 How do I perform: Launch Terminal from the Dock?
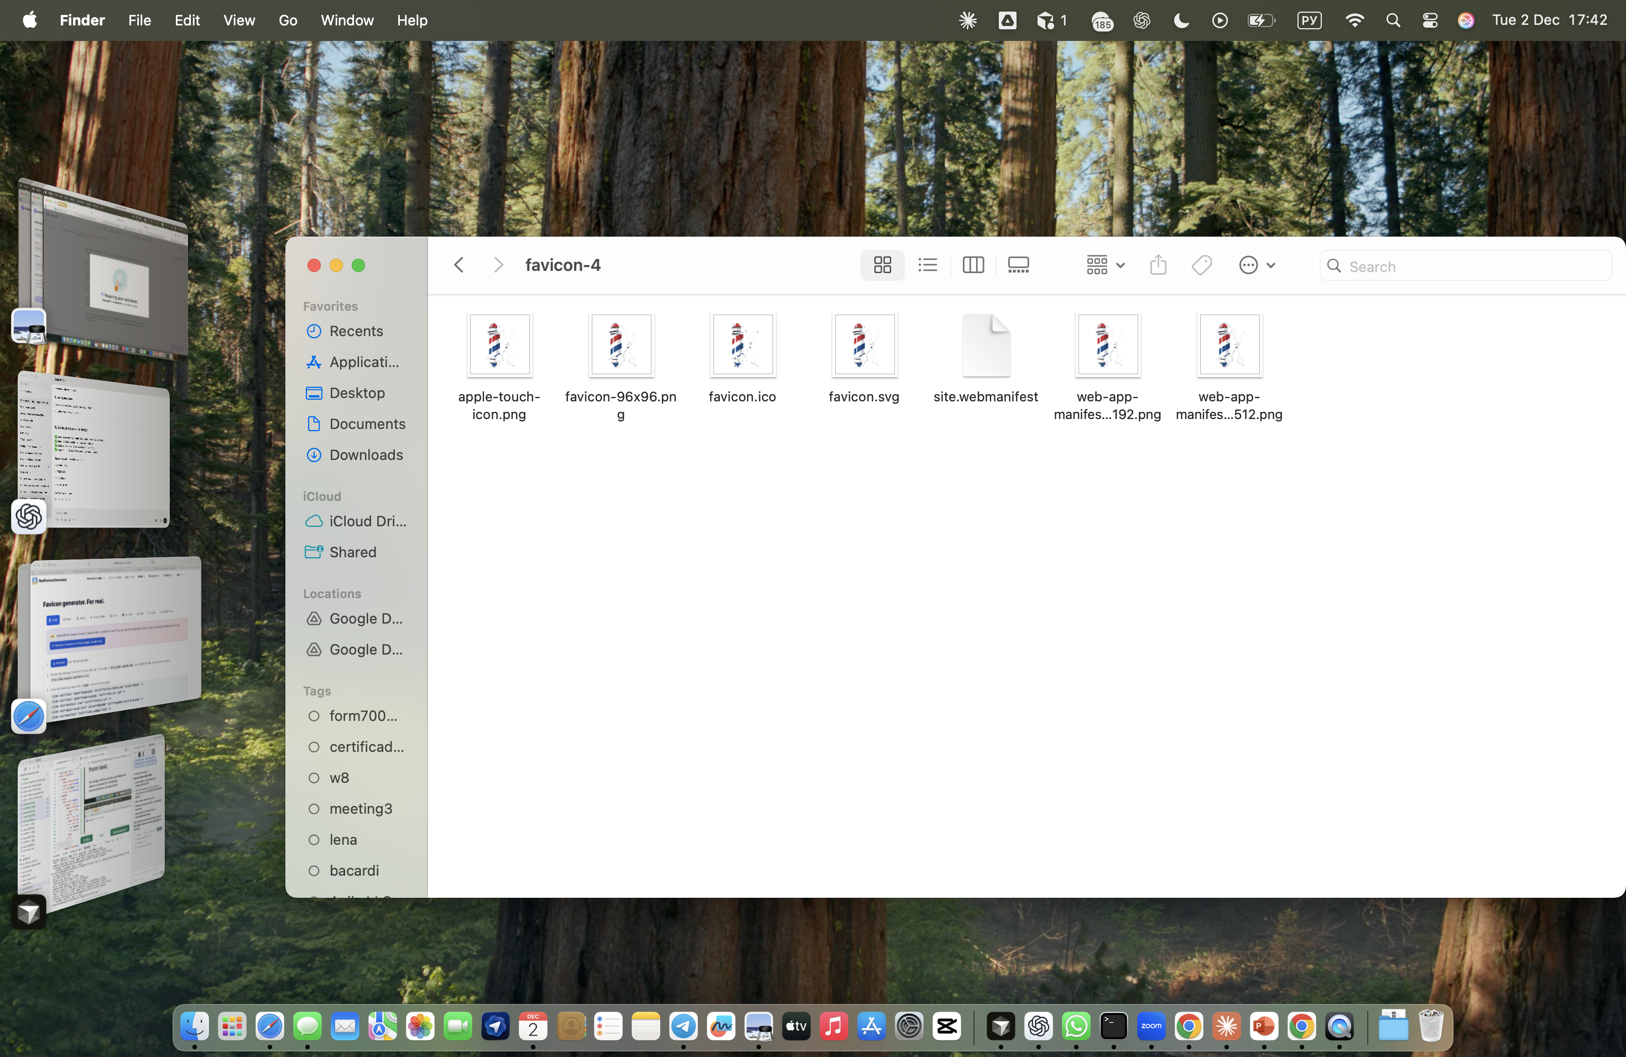(1113, 1026)
